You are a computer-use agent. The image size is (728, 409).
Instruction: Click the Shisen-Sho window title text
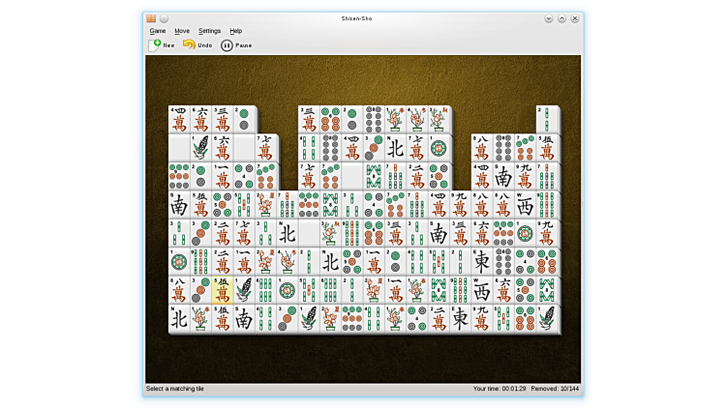(355, 18)
